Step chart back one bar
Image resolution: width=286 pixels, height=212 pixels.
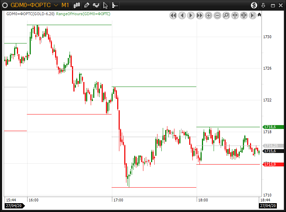[x=182, y=15]
